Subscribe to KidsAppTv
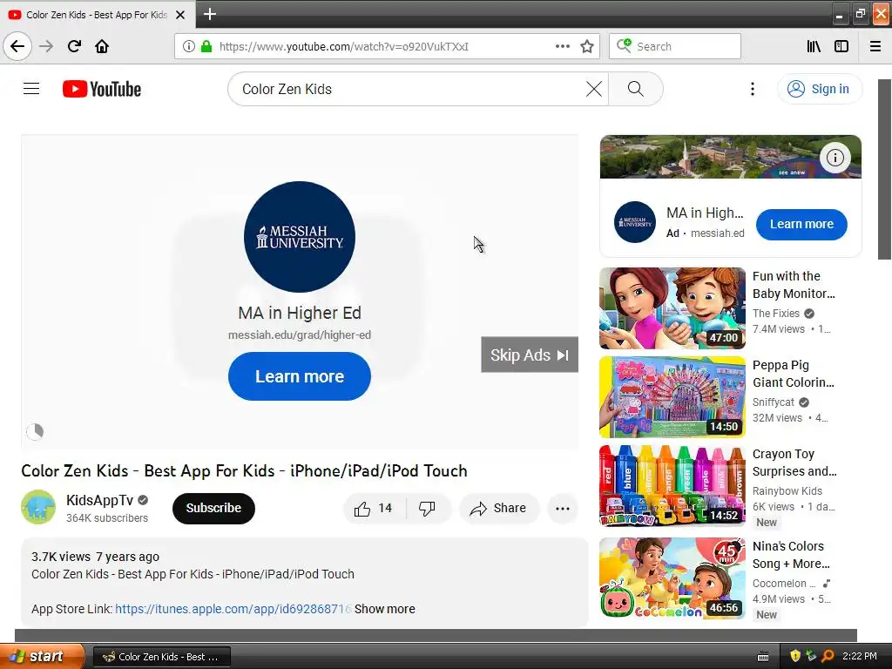The height and width of the screenshot is (669, 892). pos(213,508)
